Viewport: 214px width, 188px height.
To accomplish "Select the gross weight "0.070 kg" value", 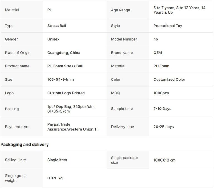I will [55, 178].
